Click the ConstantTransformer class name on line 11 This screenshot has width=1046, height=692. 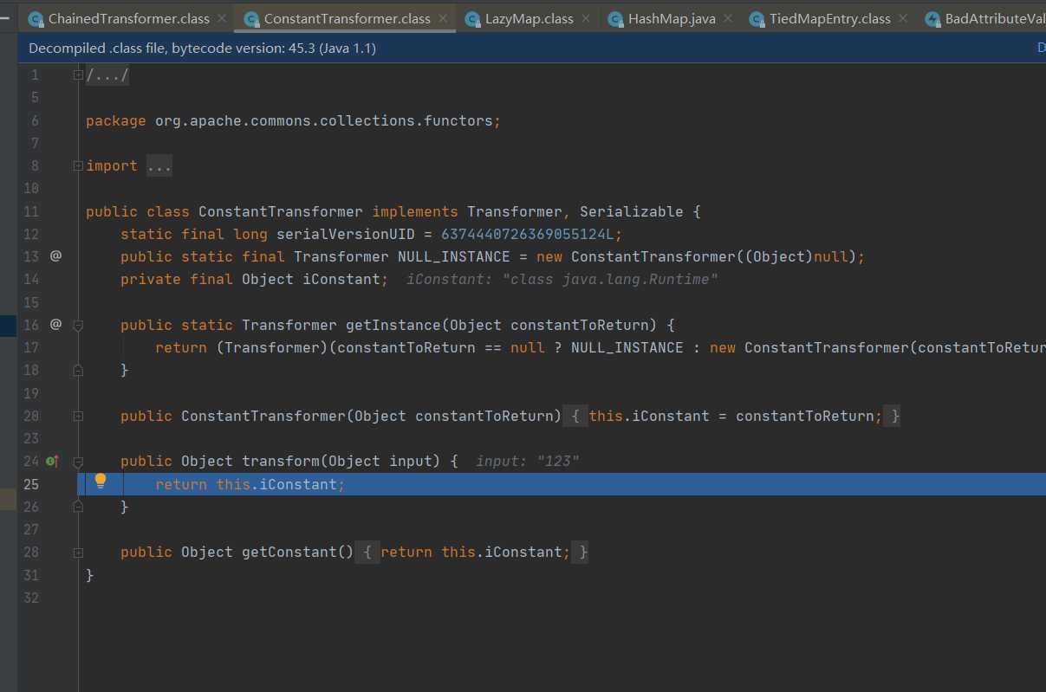(x=281, y=211)
